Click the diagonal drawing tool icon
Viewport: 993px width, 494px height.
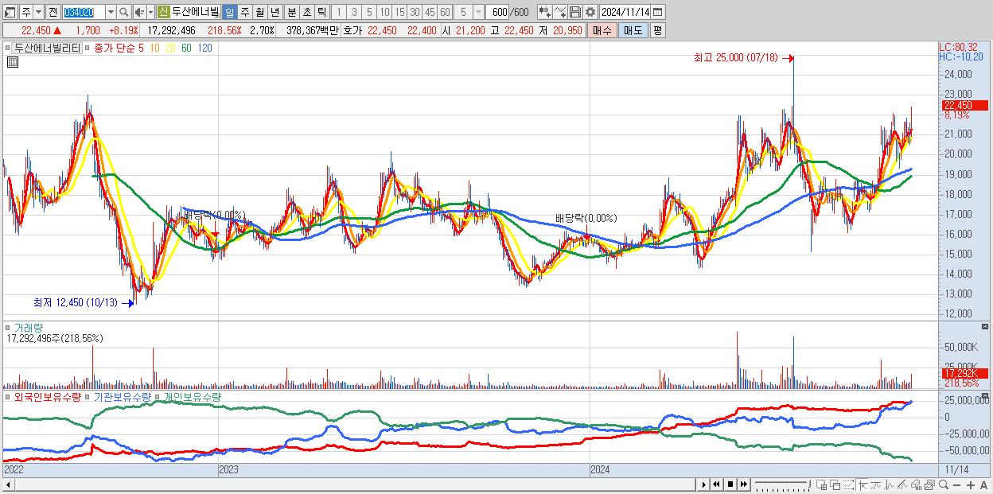903,484
